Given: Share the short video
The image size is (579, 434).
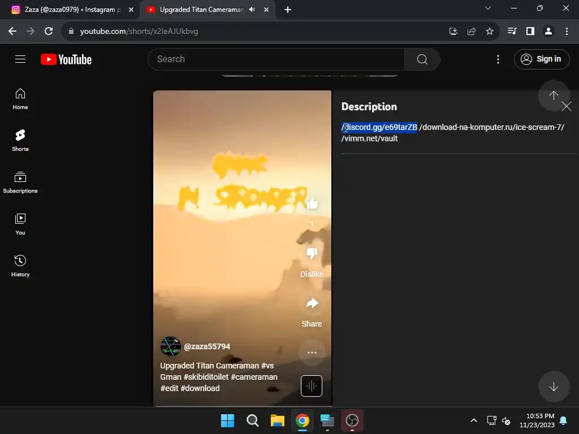Looking at the screenshot, I should pyautogui.click(x=312, y=303).
